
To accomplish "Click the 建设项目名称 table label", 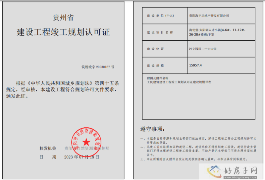I will pos(160,32).
